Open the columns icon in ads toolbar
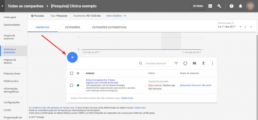Screen dimensions: 258x120 point(194,63)
